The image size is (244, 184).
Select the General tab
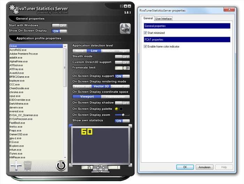148,18
